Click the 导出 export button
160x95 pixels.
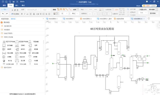coord(5,10)
